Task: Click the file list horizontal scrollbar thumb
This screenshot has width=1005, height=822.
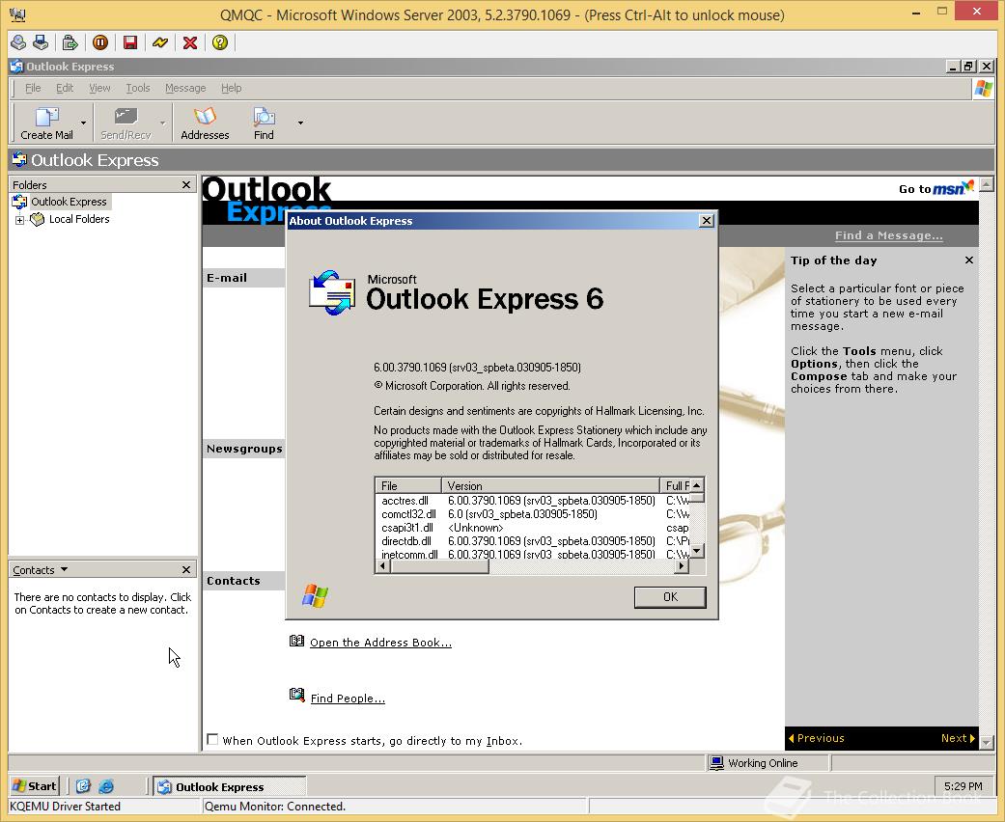Action: tap(439, 566)
